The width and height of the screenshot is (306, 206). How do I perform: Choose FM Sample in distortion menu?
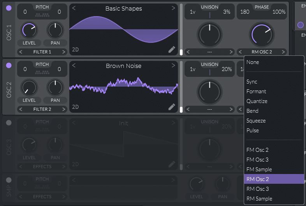[274, 169]
